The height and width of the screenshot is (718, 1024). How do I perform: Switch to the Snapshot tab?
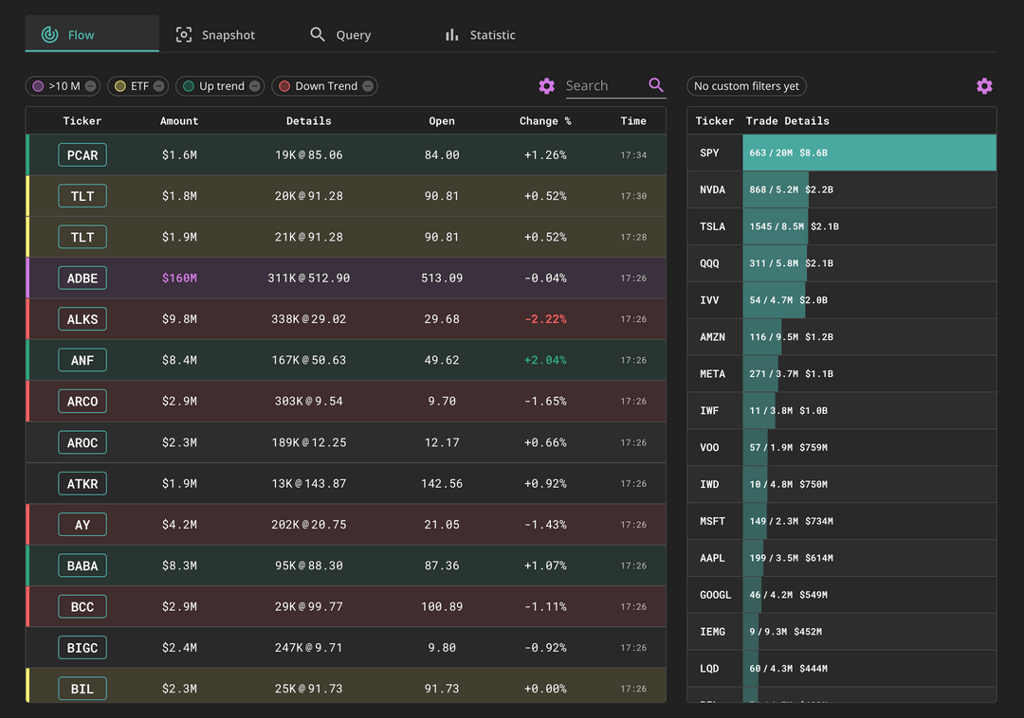(215, 34)
